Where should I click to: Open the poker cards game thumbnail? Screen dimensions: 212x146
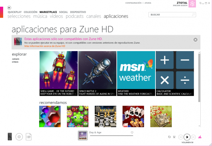[133, 116]
